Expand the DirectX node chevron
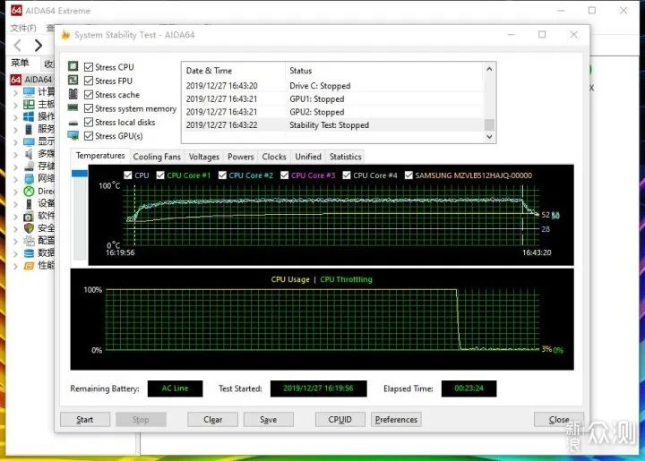The image size is (645, 461). click(x=15, y=192)
